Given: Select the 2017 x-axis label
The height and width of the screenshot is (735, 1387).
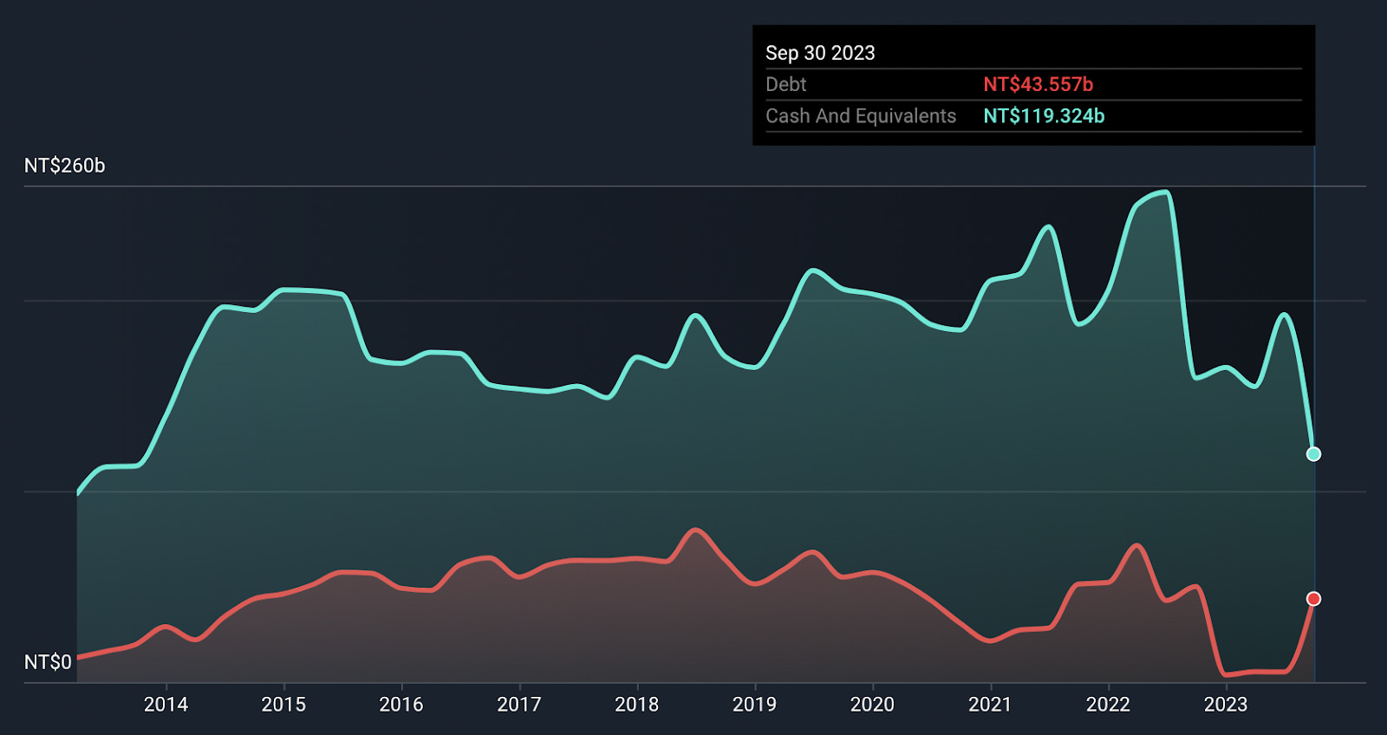Looking at the screenshot, I should pos(519,705).
